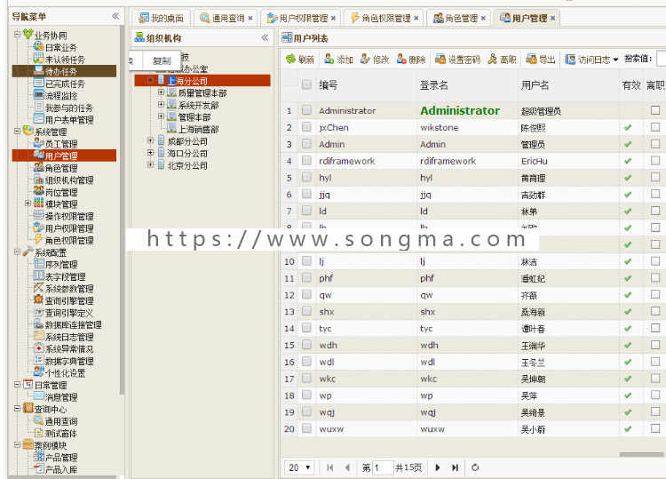
Task: Switch to the 角色权限管理 tab
Action: [385, 19]
